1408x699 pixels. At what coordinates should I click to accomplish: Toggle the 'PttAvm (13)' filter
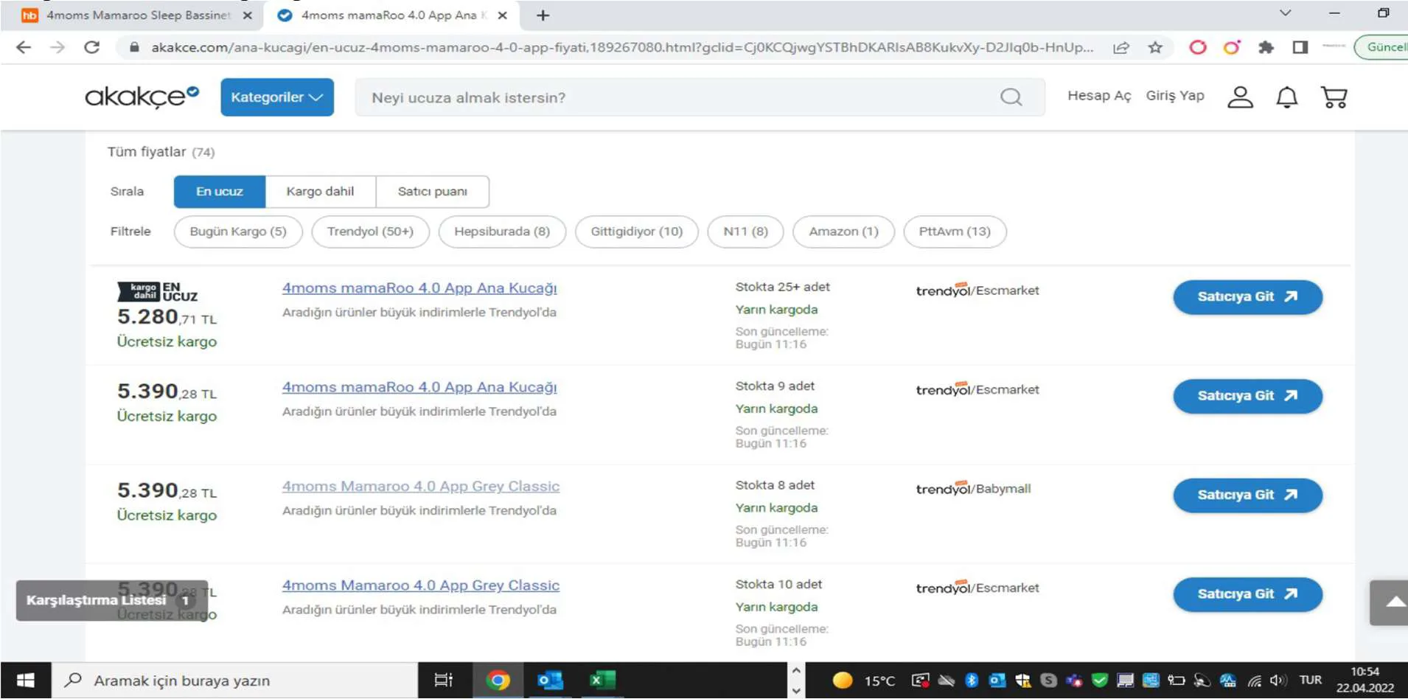[955, 232]
